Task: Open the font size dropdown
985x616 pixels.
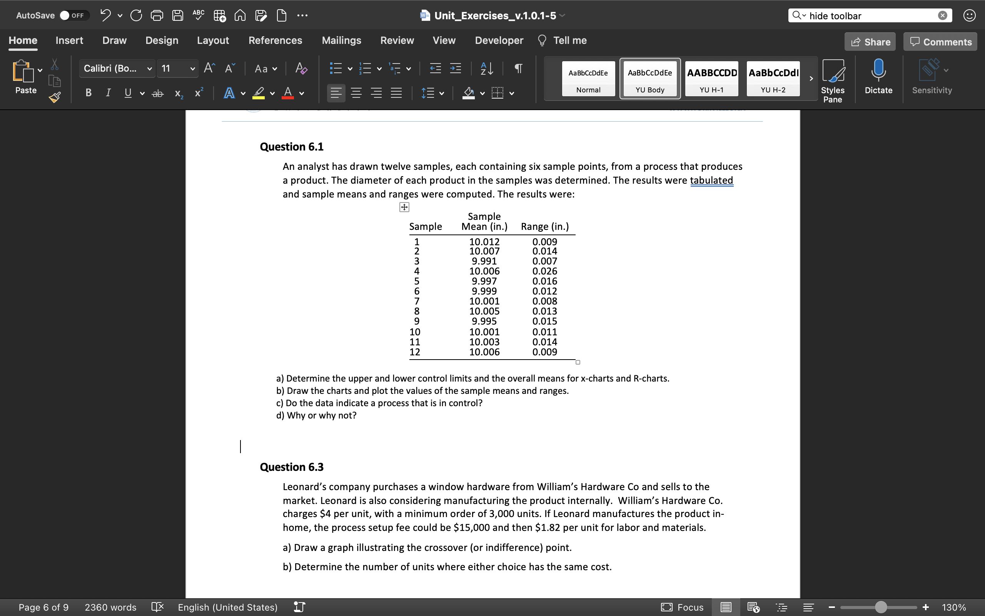Action: pos(178,69)
